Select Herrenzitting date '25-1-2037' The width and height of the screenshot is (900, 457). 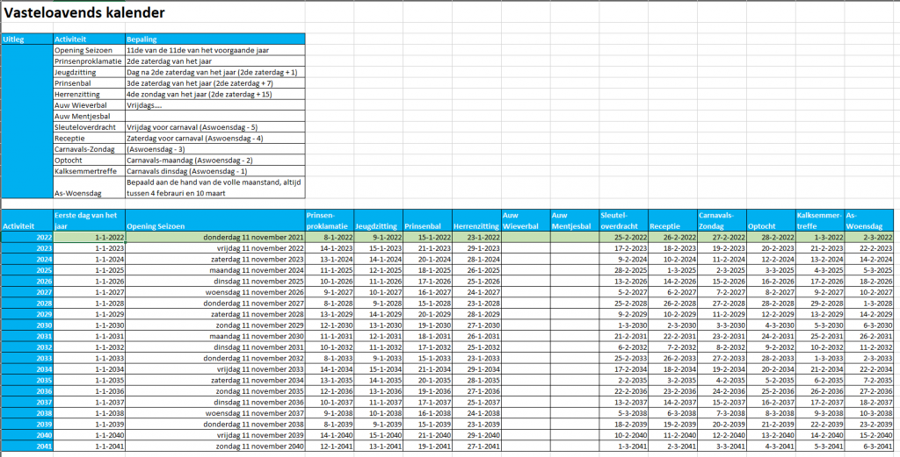(477, 402)
